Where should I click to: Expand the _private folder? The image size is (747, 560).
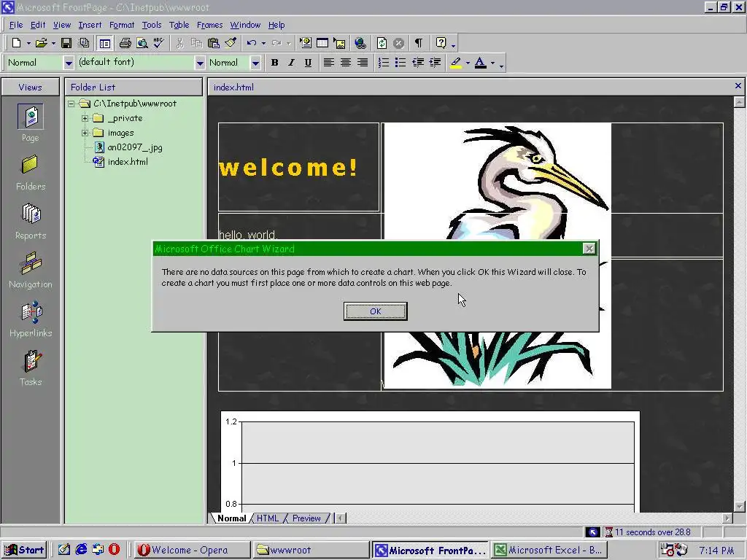[x=85, y=118]
